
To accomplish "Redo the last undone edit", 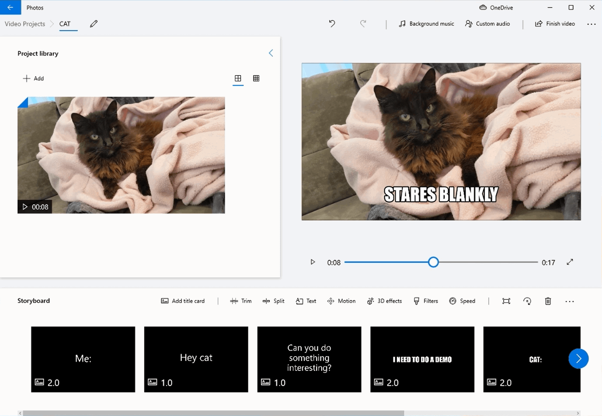I will pyautogui.click(x=363, y=24).
